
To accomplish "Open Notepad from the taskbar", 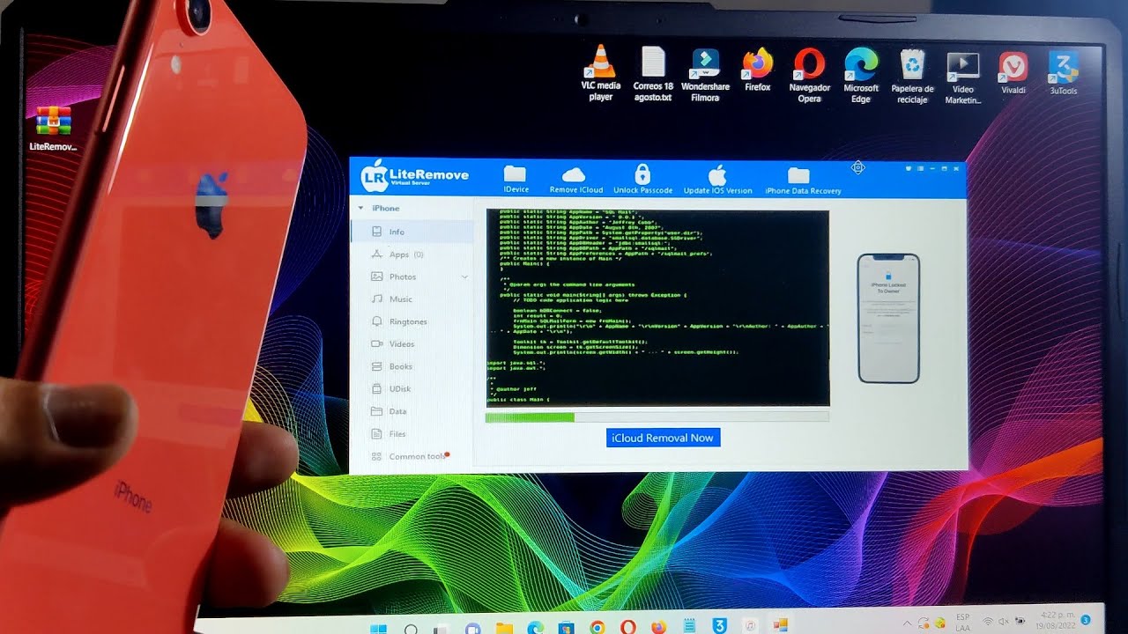I will tap(689, 627).
